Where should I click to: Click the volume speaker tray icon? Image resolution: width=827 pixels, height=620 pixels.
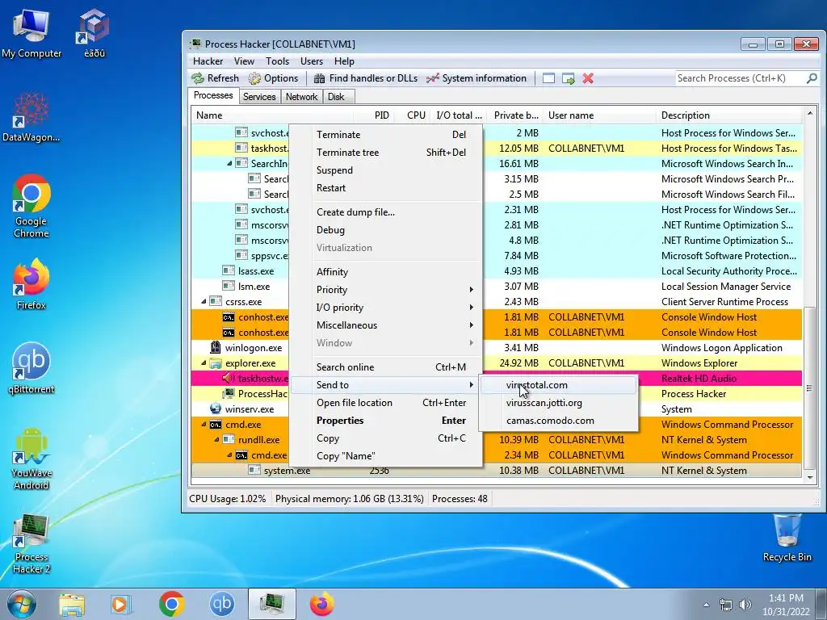[745, 605]
